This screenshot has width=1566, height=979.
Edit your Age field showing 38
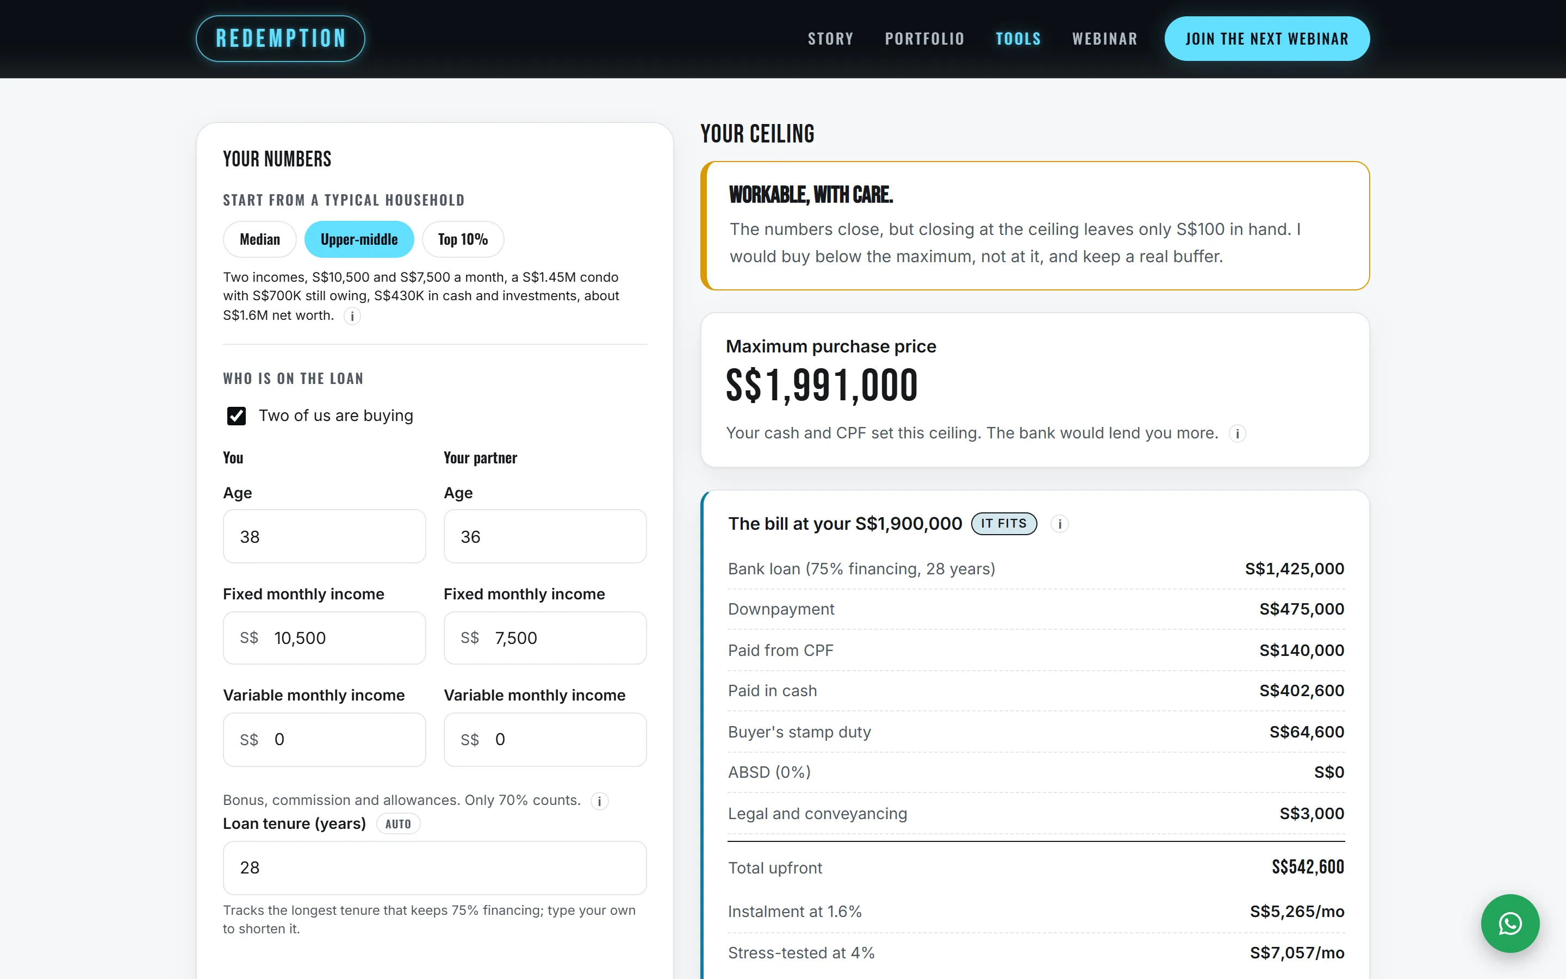coord(324,536)
